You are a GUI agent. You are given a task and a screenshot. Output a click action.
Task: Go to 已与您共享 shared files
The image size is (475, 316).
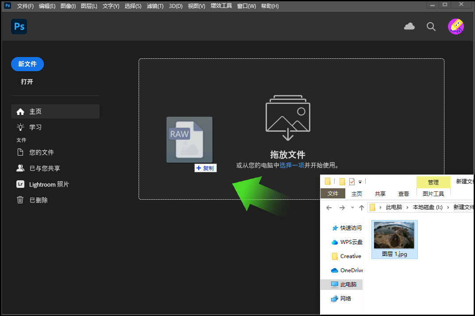point(44,168)
